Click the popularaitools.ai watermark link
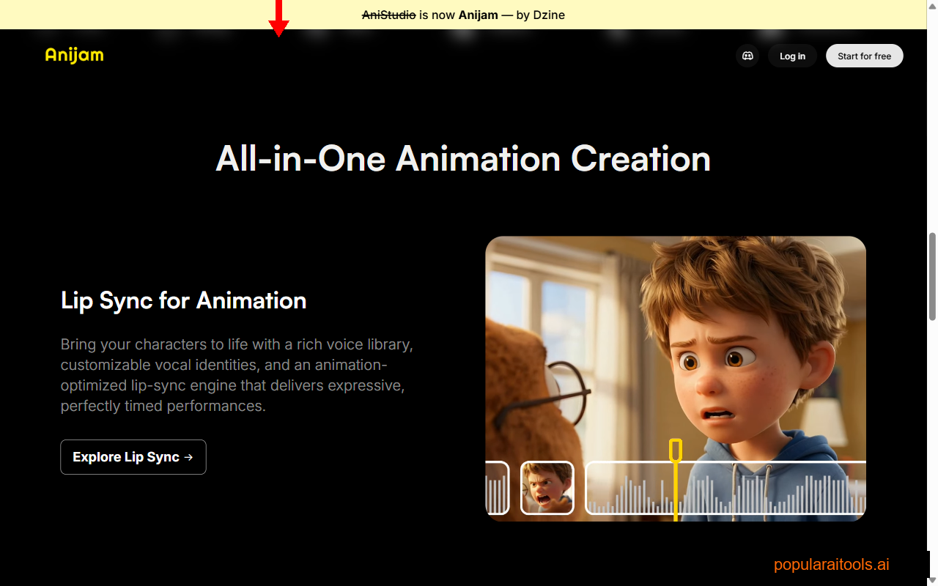Viewport: 938px width, 586px height. coord(831,564)
